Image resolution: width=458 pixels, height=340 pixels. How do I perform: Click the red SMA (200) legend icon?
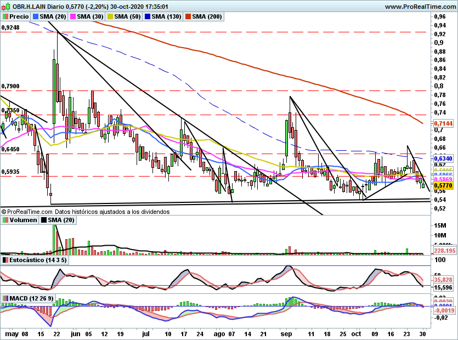[x=188, y=16]
